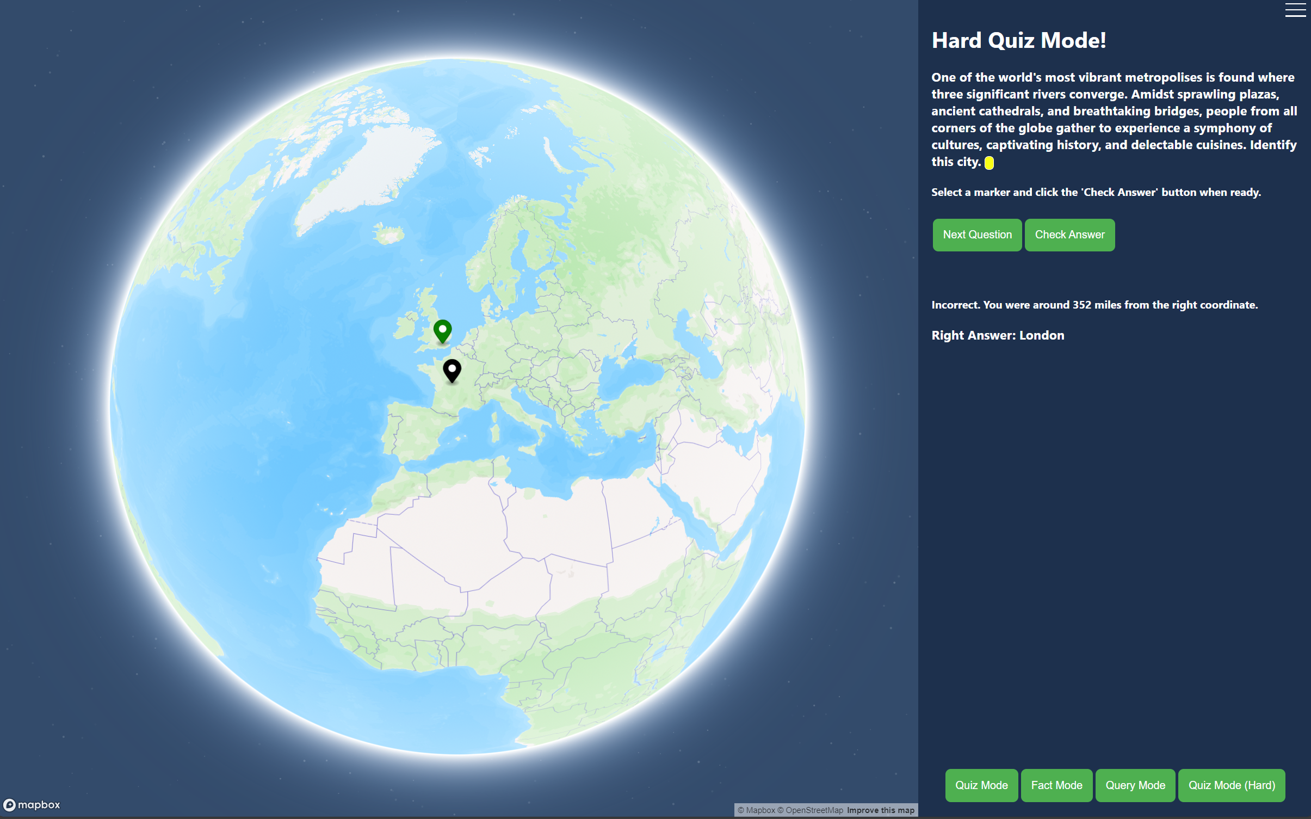This screenshot has height=819, width=1311.
Task: Click the green London map marker
Action: [442, 330]
